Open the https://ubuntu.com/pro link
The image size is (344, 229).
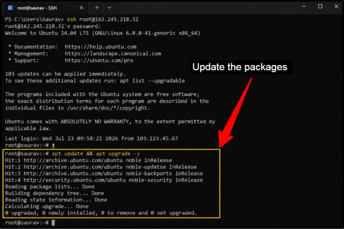(99, 61)
